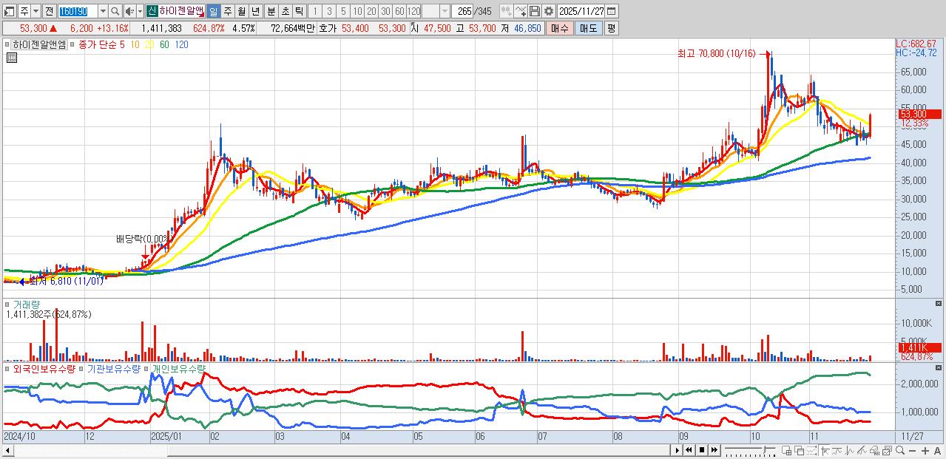The height and width of the screenshot is (459, 946).
Task: Click the indicator dots icon left of line tool
Action: point(507,11)
